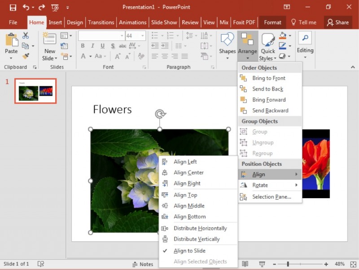Apply Bold formatting button
Image resolution: width=359 pixels, height=270 pixels.
pos(83,46)
